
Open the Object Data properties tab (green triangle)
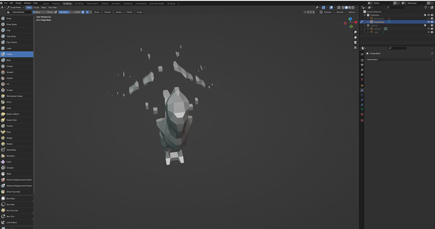pos(362,109)
